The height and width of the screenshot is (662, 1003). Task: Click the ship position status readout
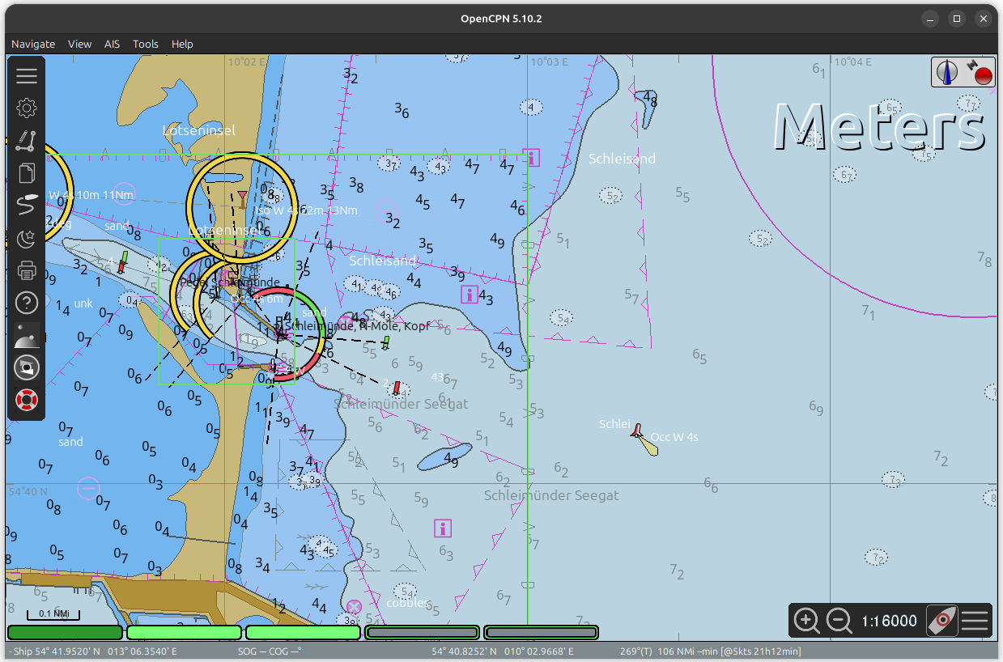point(94,651)
